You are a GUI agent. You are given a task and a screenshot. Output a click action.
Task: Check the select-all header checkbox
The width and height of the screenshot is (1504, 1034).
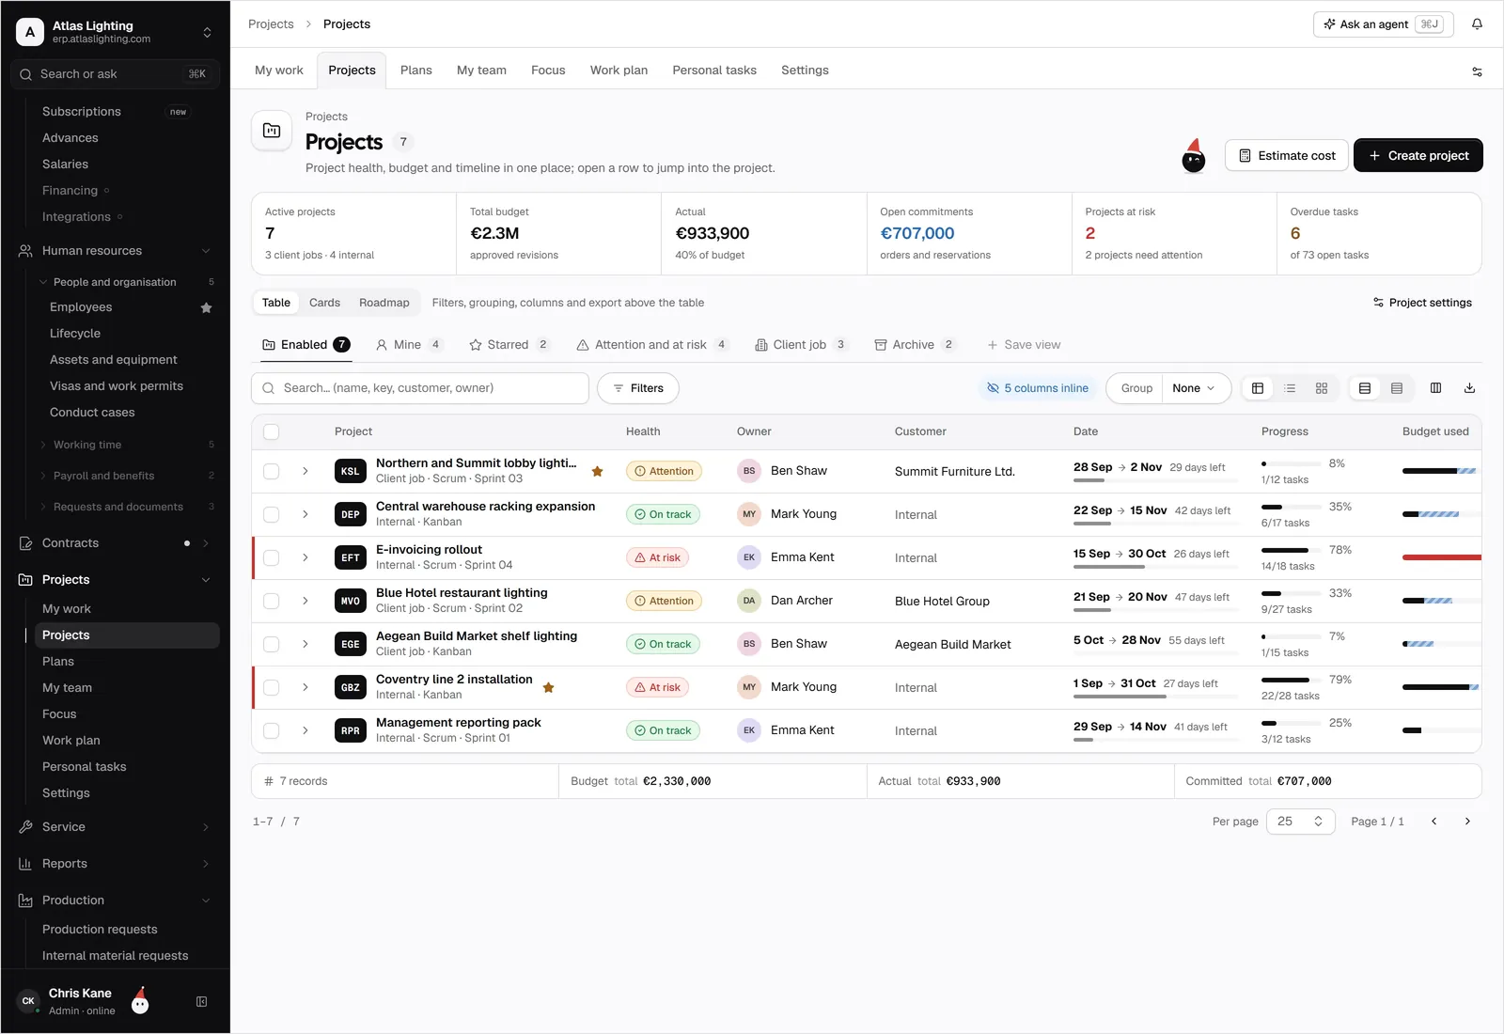pyautogui.click(x=272, y=431)
